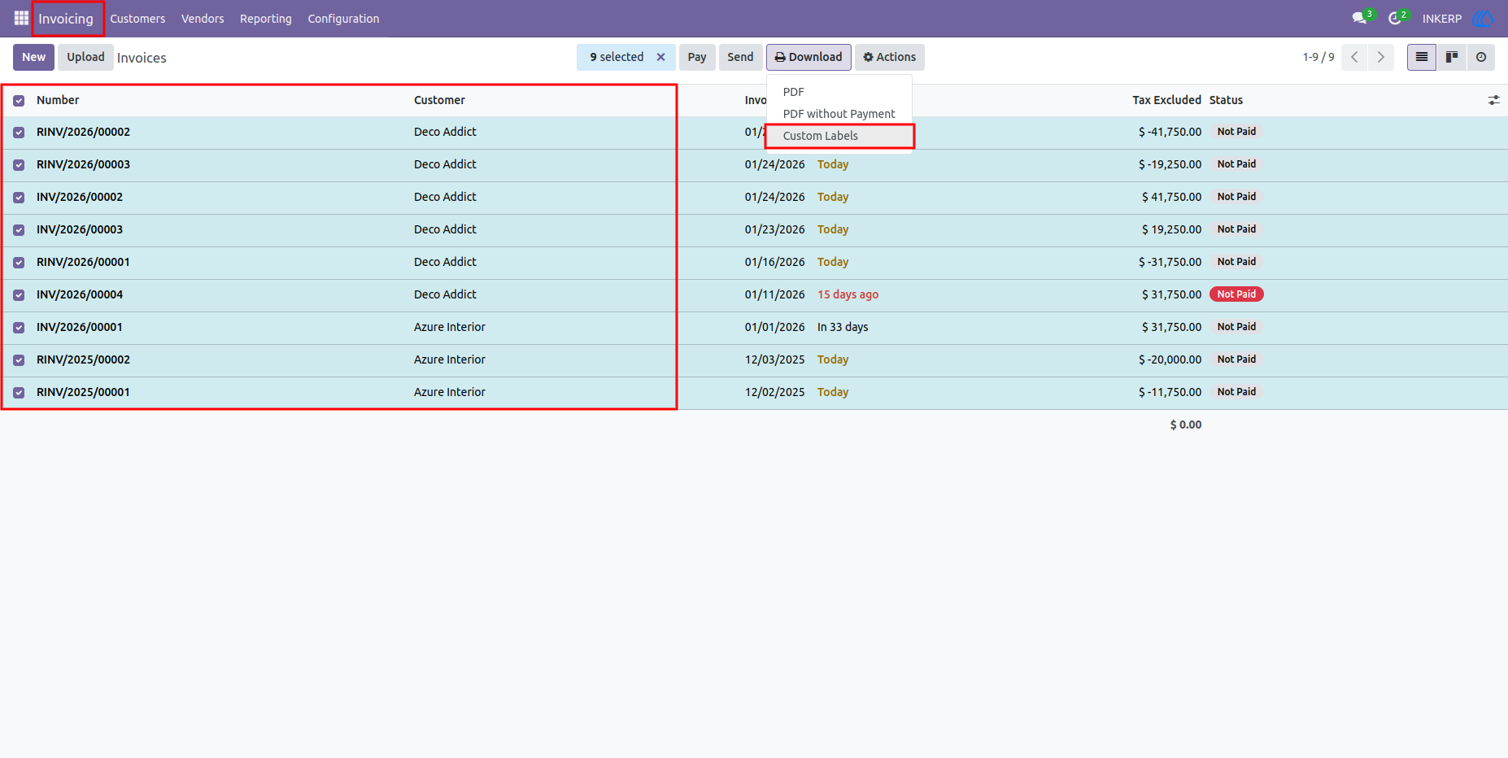
Task: Click the 1-9 / 9 pager counter
Action: click(x=1318, y=57)
